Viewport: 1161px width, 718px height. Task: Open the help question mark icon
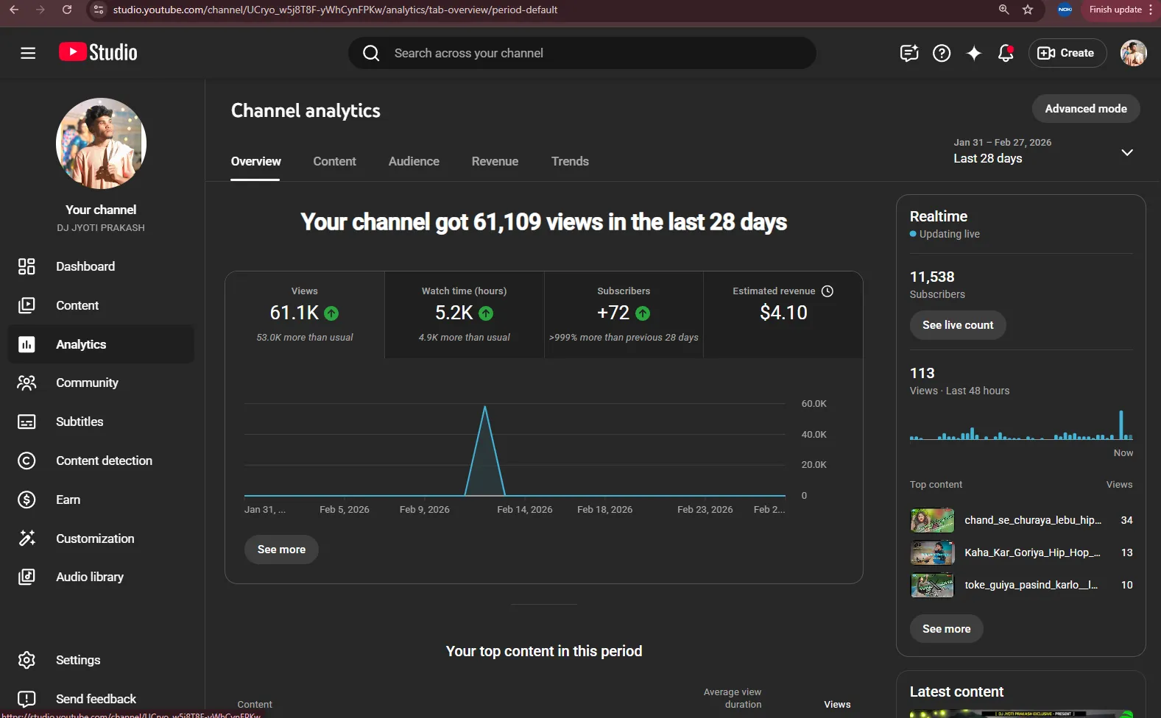[942, 53]
